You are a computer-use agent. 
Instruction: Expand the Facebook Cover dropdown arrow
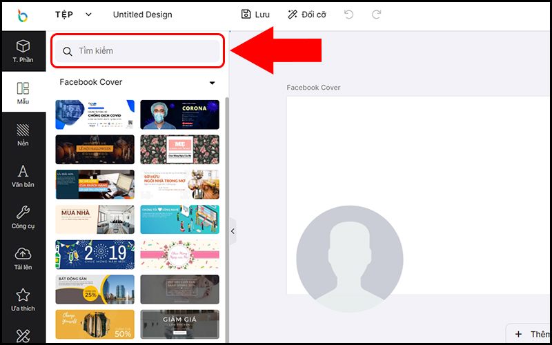click(212, 83)
